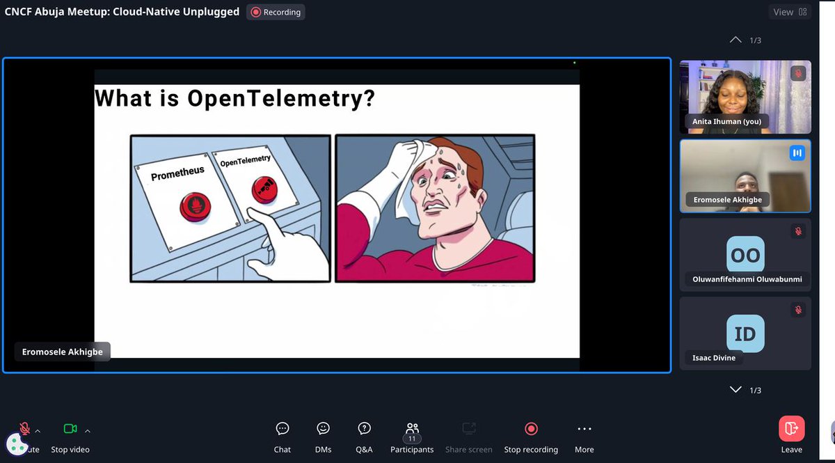
Task: Go to previous participants page arrow
Action: (x=735, y=40)
